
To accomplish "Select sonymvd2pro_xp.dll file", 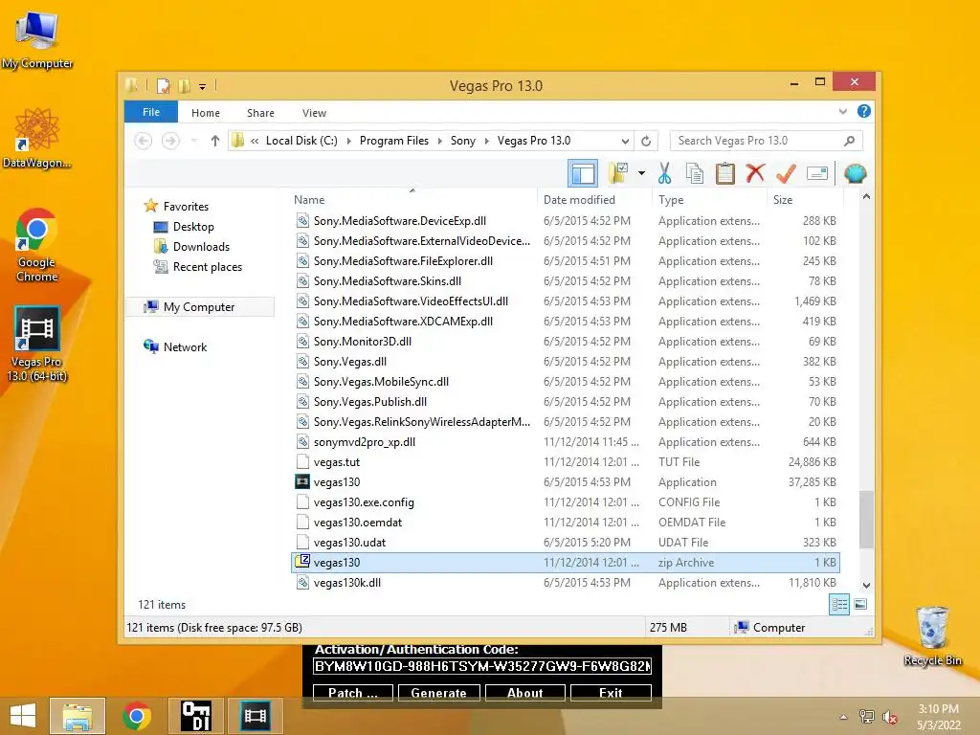I will coord(566,442).
